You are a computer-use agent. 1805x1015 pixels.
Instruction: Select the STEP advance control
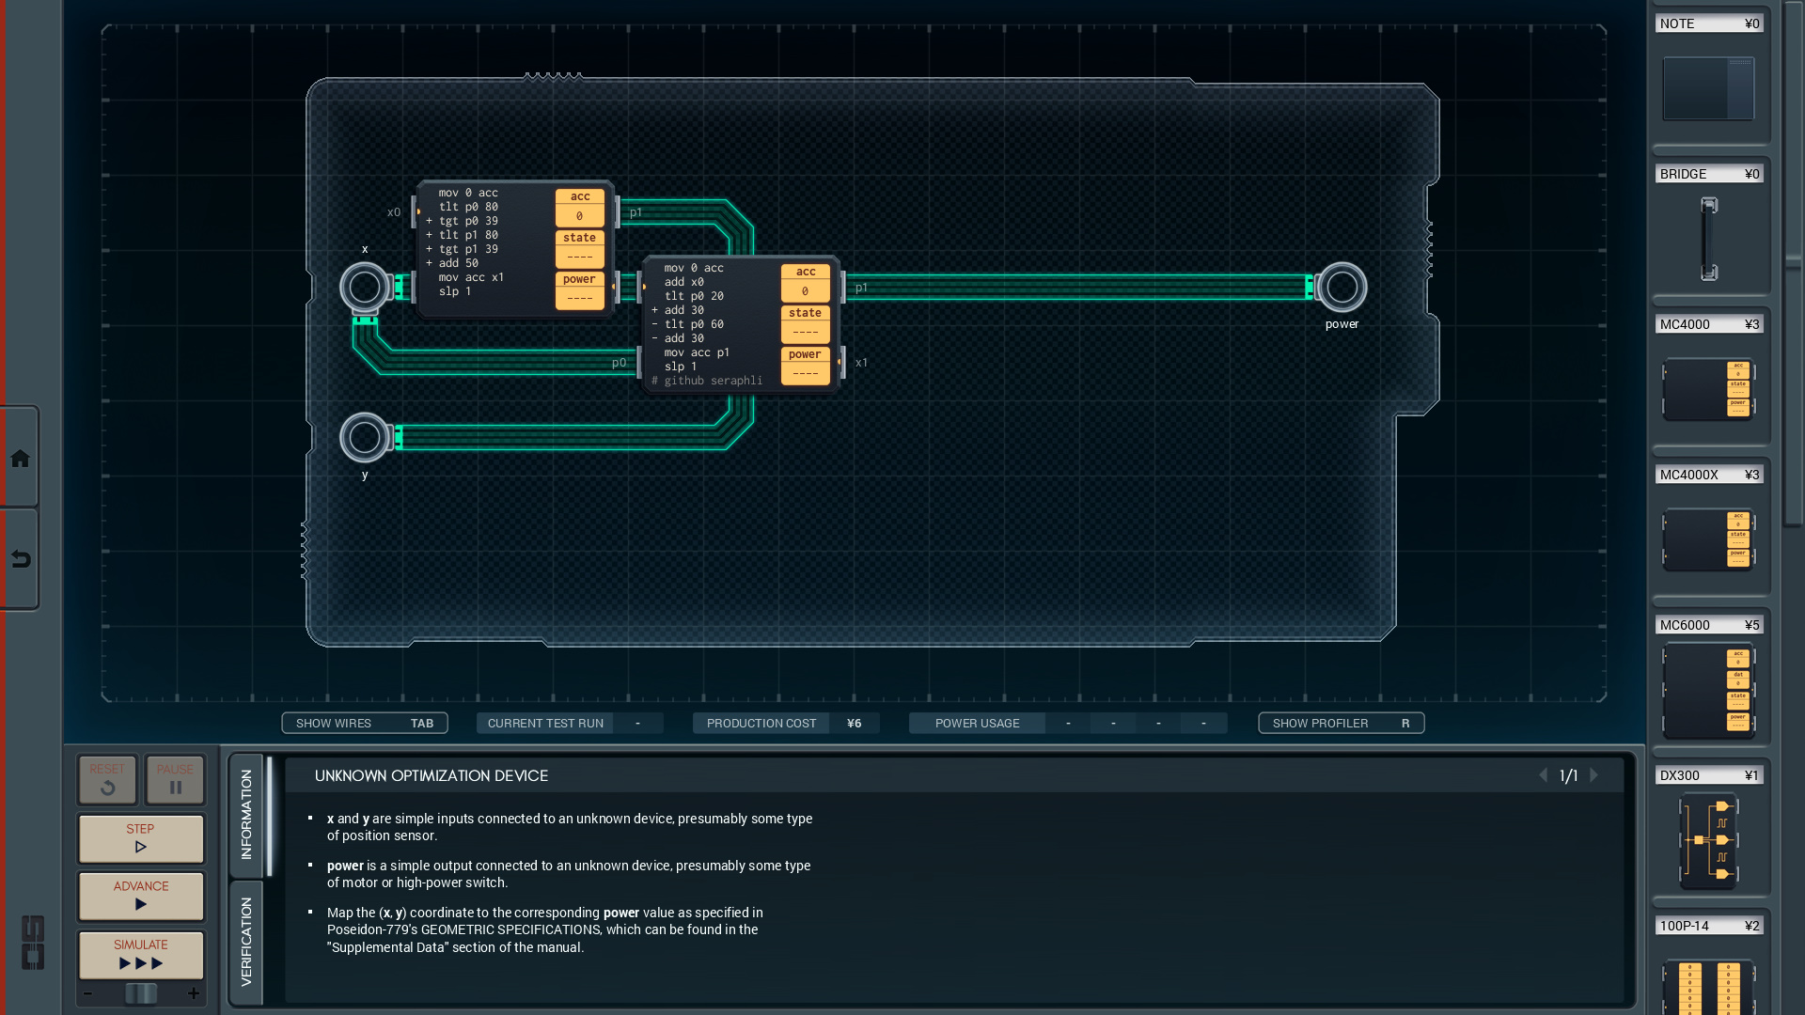[140, 837]
